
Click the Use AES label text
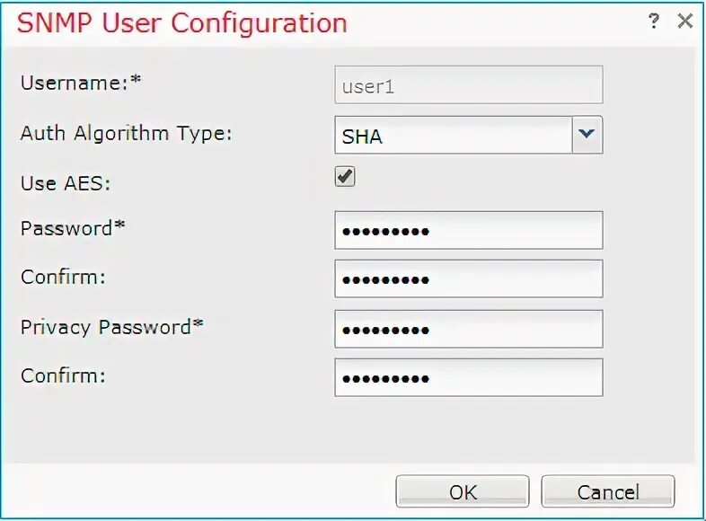pos(65,183)
